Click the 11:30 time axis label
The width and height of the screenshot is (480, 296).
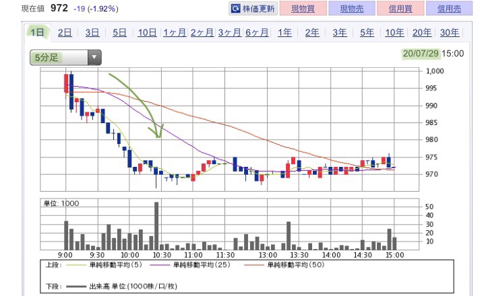225,255
